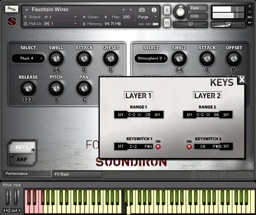
Task: Click SET for Keyswitch 1
Action: 121,146
